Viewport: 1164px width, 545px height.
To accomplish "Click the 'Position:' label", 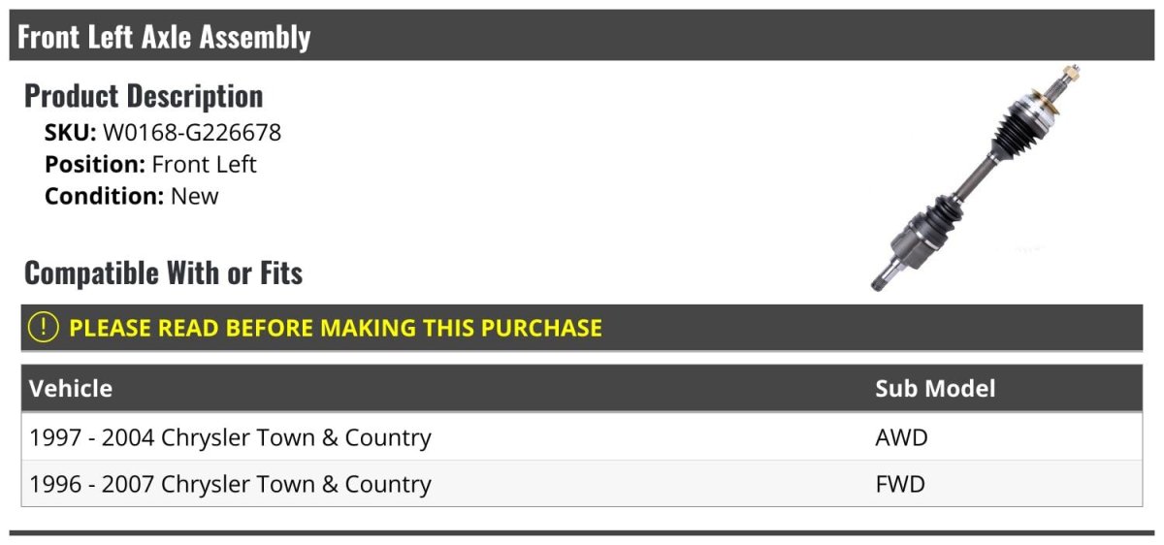I will click(95, 164).
